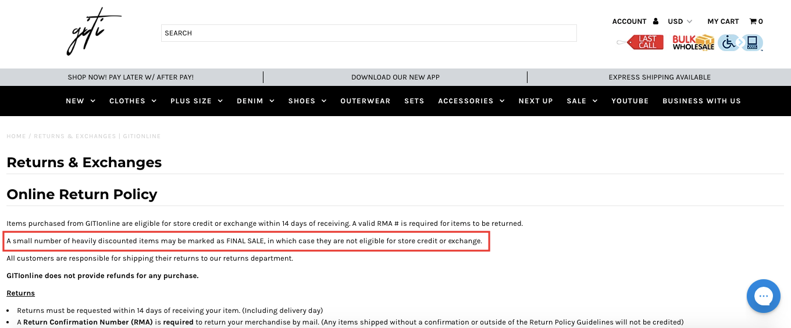791x328 pixels.
Task: Click the underlined Returns subheading
Action: pyautogui.click(x=21, y=293)
